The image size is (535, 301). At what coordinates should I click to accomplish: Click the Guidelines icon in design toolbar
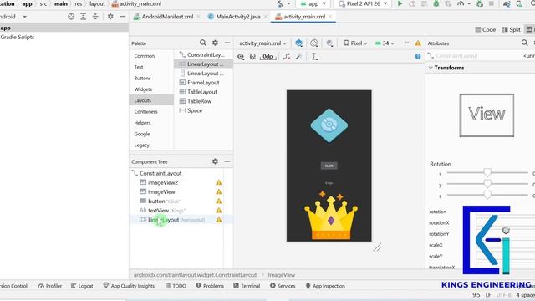coord(314,57)
